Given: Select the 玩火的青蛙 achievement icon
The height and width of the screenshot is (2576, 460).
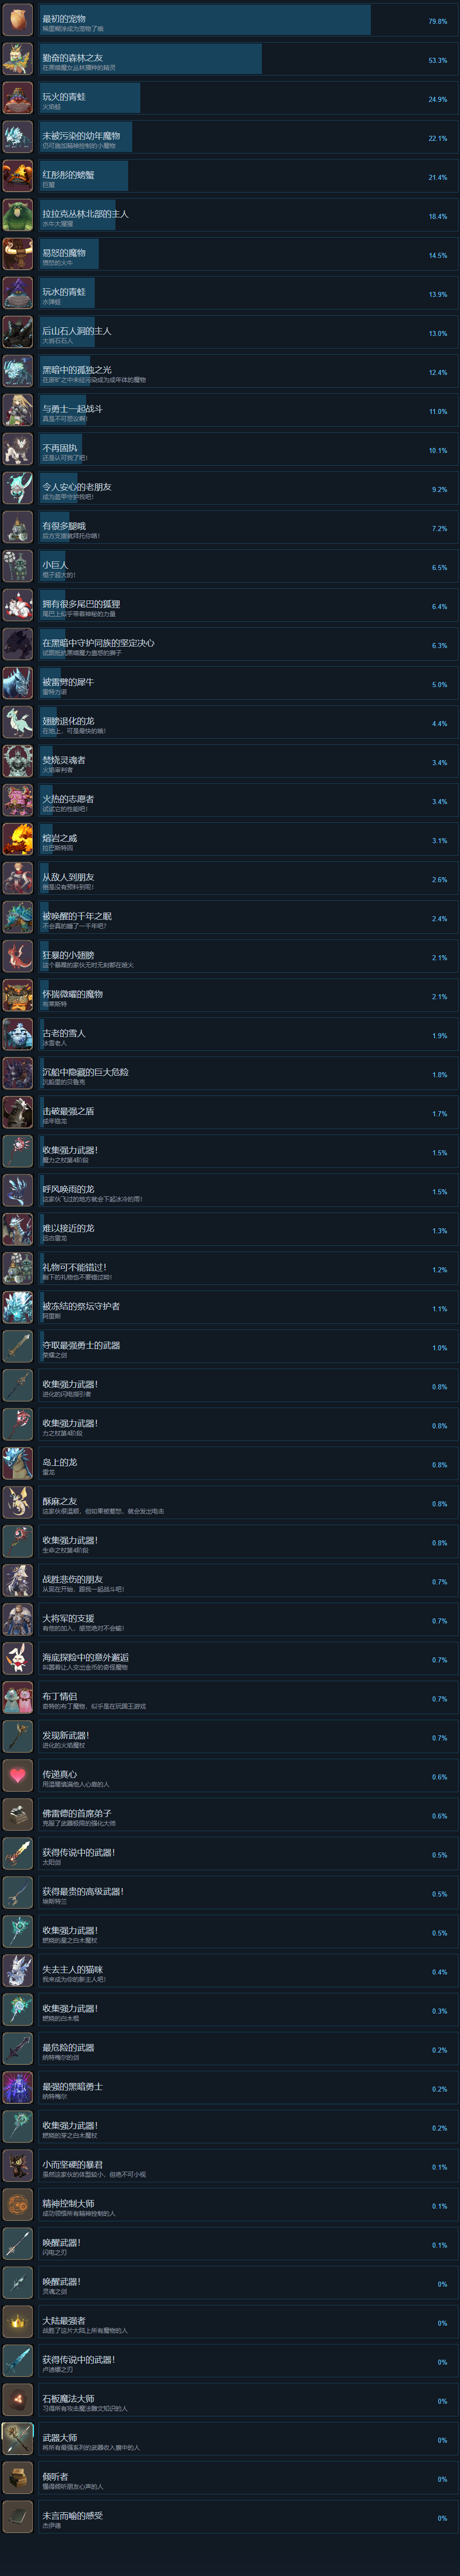Looking at the screenshot, I should 18,98.
